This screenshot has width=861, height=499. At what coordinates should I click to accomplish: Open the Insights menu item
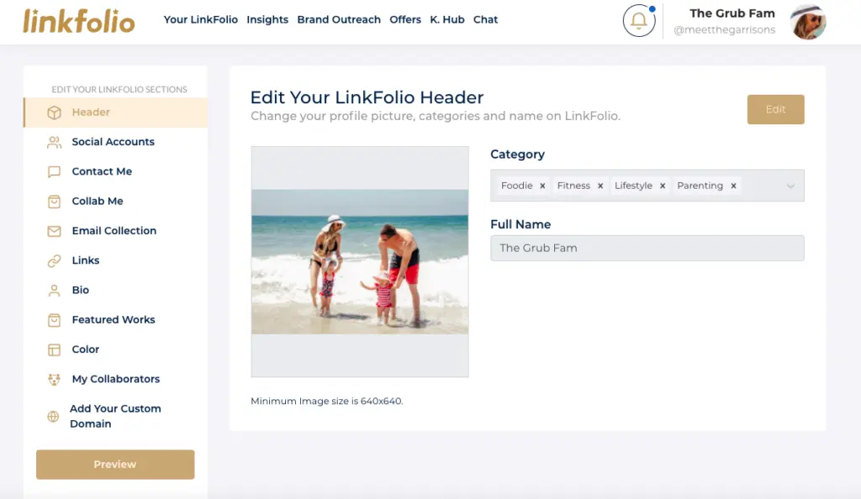click(x=267, y=19)
